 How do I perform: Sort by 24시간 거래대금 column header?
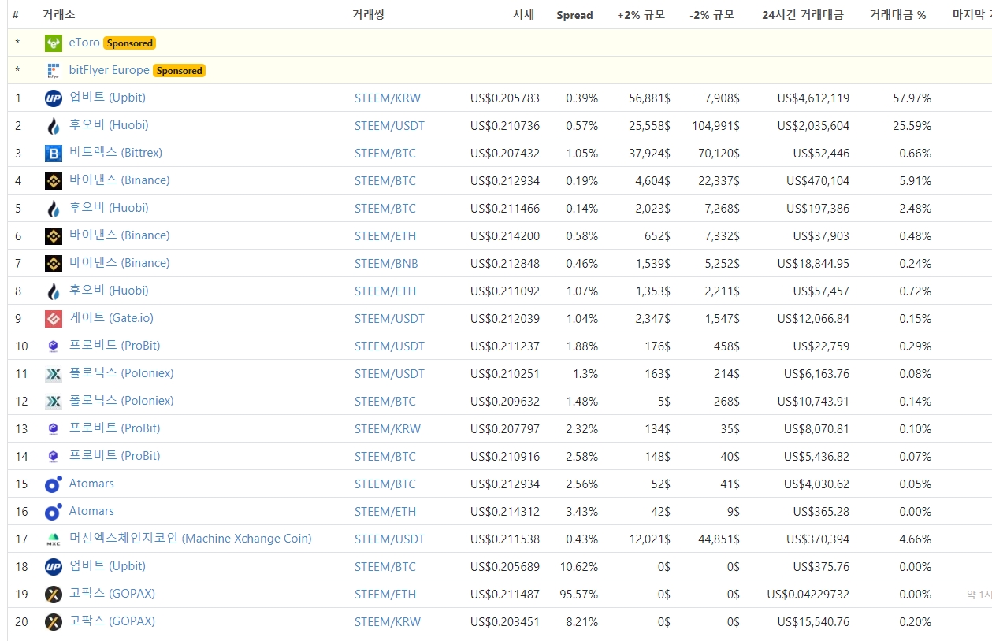803,15
